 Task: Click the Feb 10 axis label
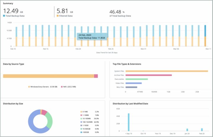pyautogui.click(x=13, y=49)
